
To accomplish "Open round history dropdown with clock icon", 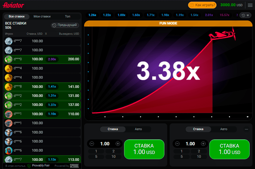I will [245, 16].
